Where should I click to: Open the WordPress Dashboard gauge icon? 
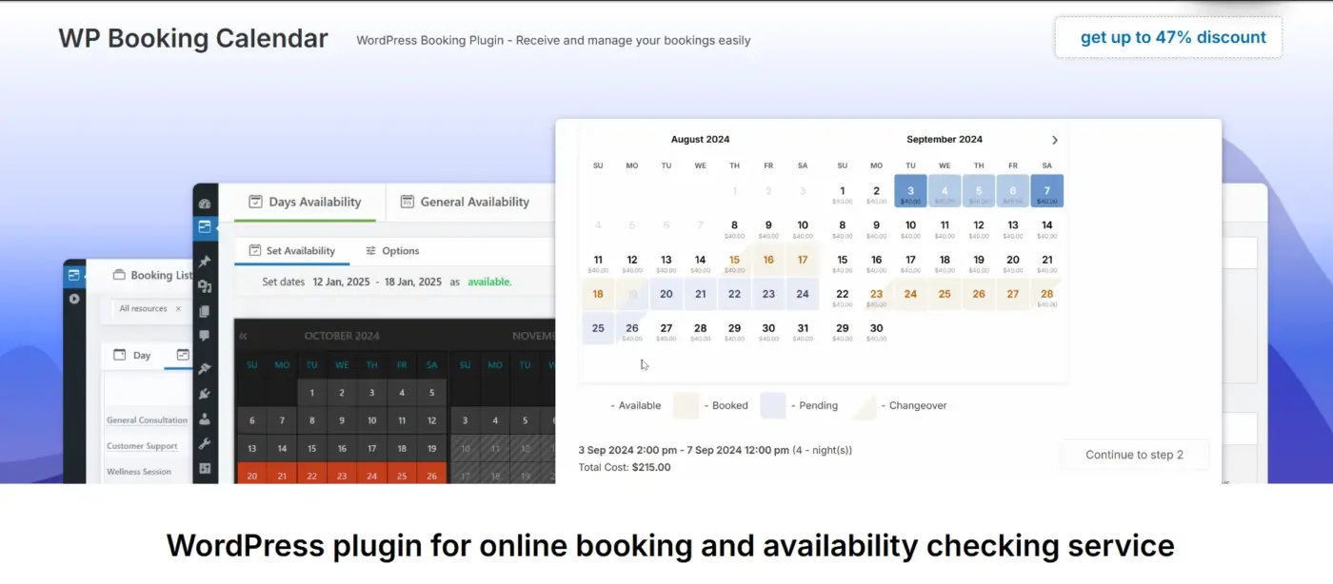(205, 204)
